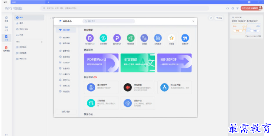Click the headset support icon in header

click(228, 8)
